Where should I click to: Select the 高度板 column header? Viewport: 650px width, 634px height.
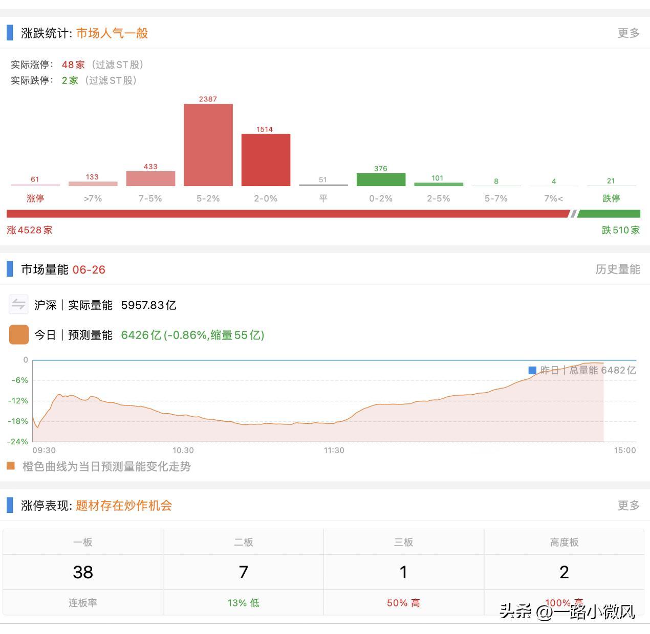coord(564,542)
